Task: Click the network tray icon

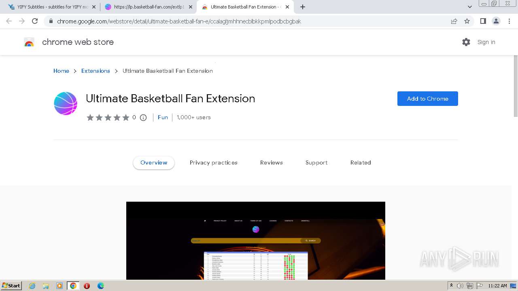Action: point(470,286)
